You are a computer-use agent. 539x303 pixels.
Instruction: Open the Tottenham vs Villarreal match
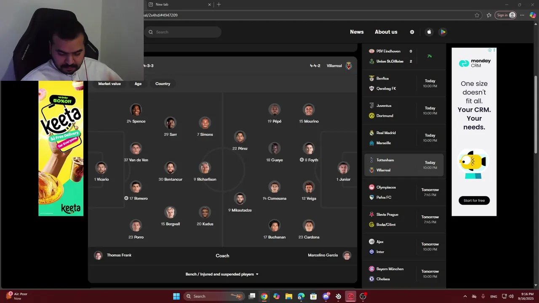404,165
